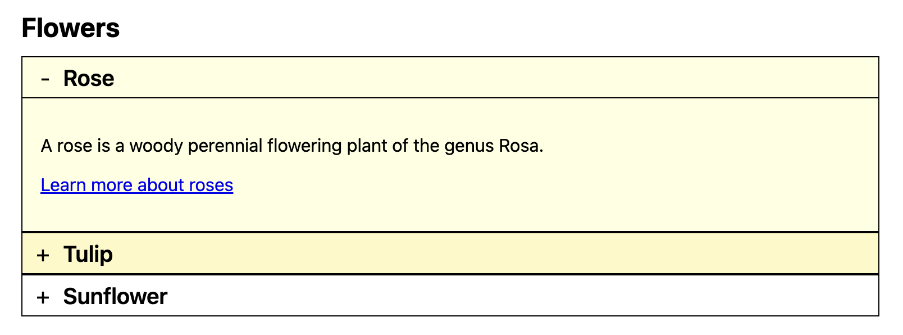
Task: Click the "Rose" header title text
Action: (x=89, y=78)
